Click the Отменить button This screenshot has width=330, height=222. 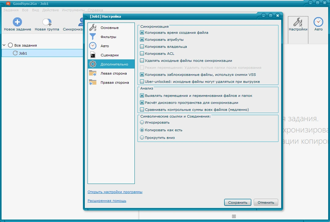[x=266, y=203]
